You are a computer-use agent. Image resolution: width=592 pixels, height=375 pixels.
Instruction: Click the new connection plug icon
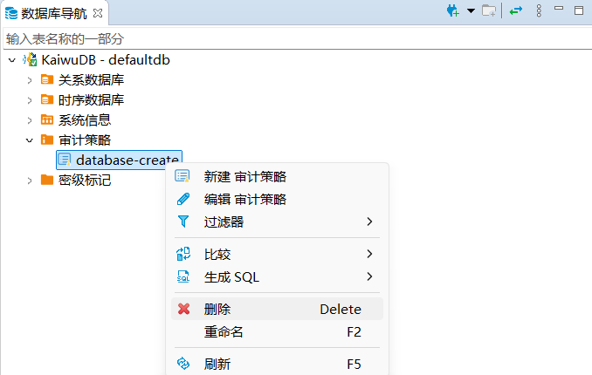point(452,11)
